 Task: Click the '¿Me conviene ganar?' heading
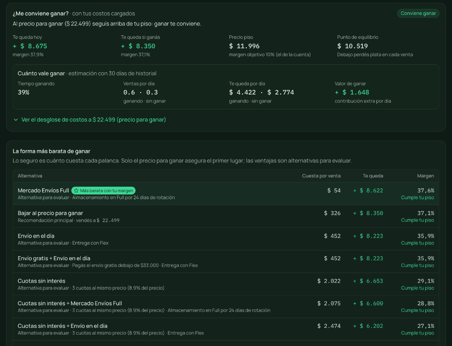[x=41, y=13]
